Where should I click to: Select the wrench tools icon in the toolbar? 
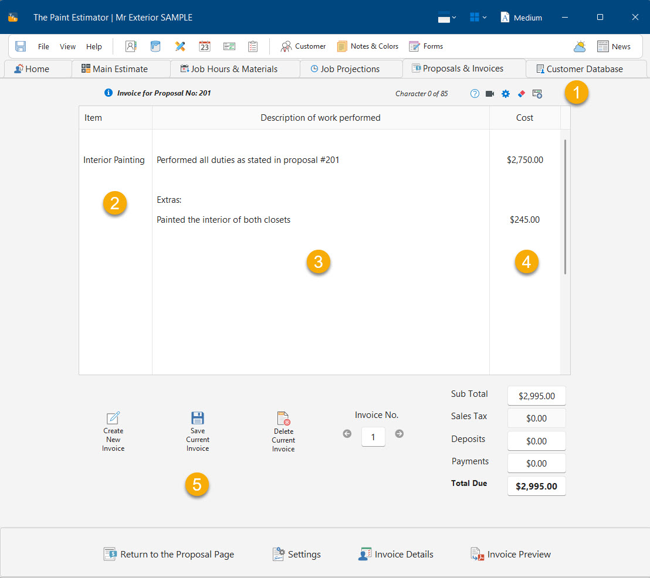[x=180, y=46]
